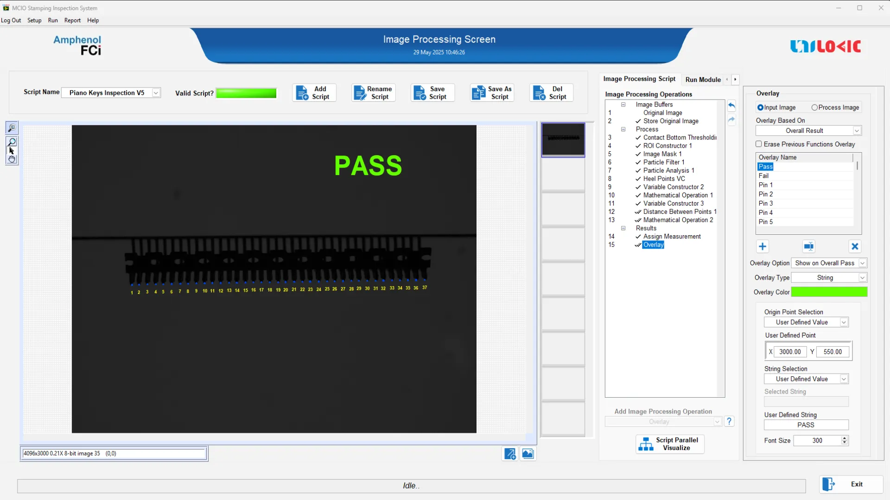This screenshot has width=890, height=500.
Task: Select the zoom magnifier tool
Action: coord(12,142)
